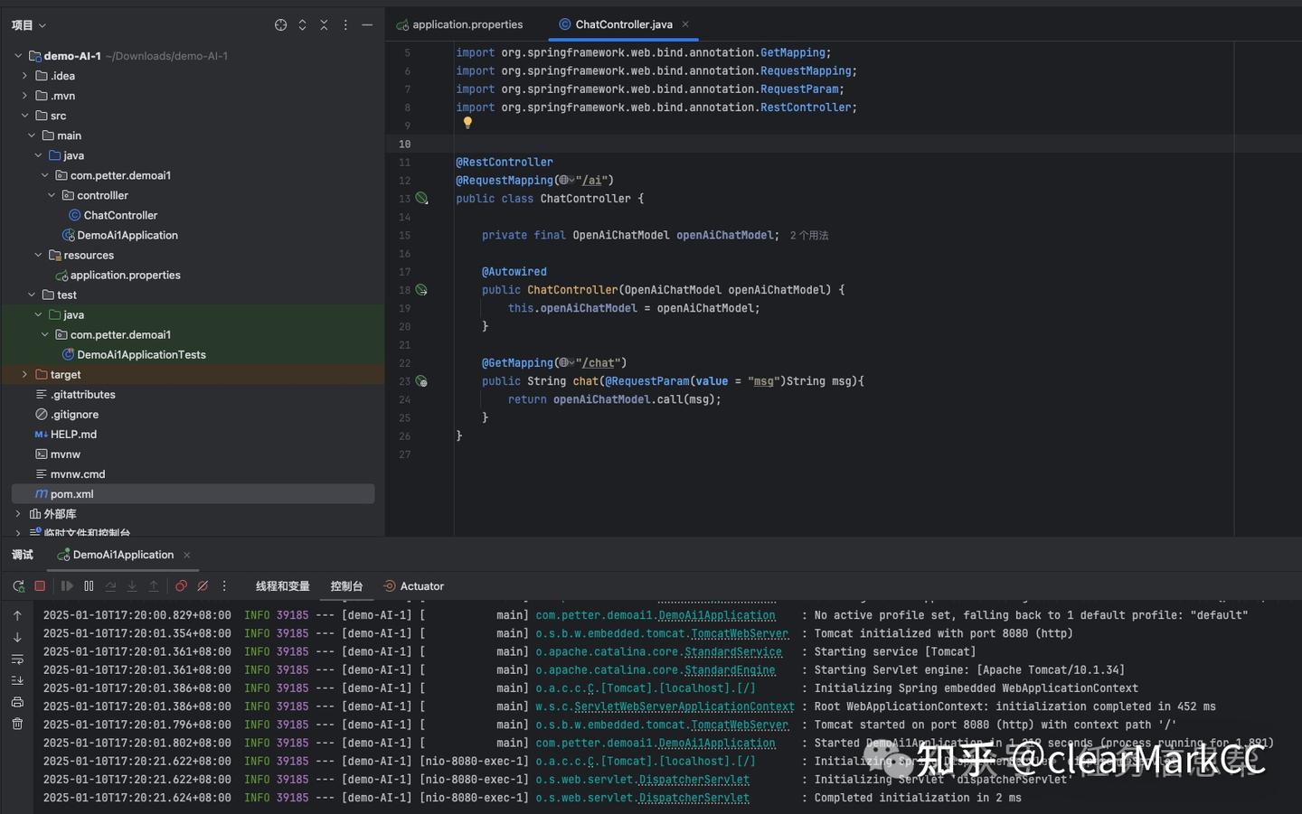Collapse all nodes in the Project tree

click(324, 24)
